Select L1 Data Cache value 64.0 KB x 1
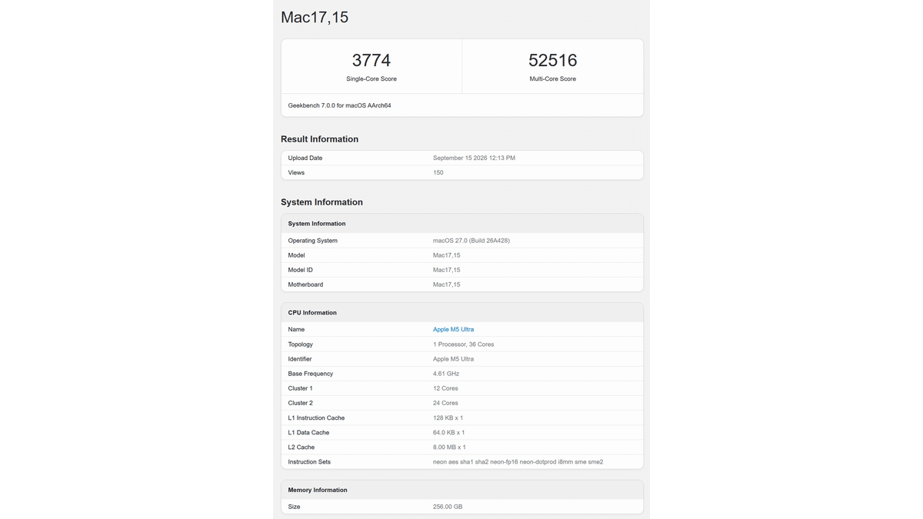 [x=448, y=433]
